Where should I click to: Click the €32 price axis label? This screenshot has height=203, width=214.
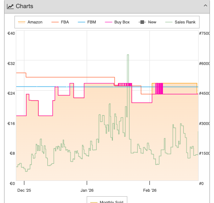click(11, 64)
